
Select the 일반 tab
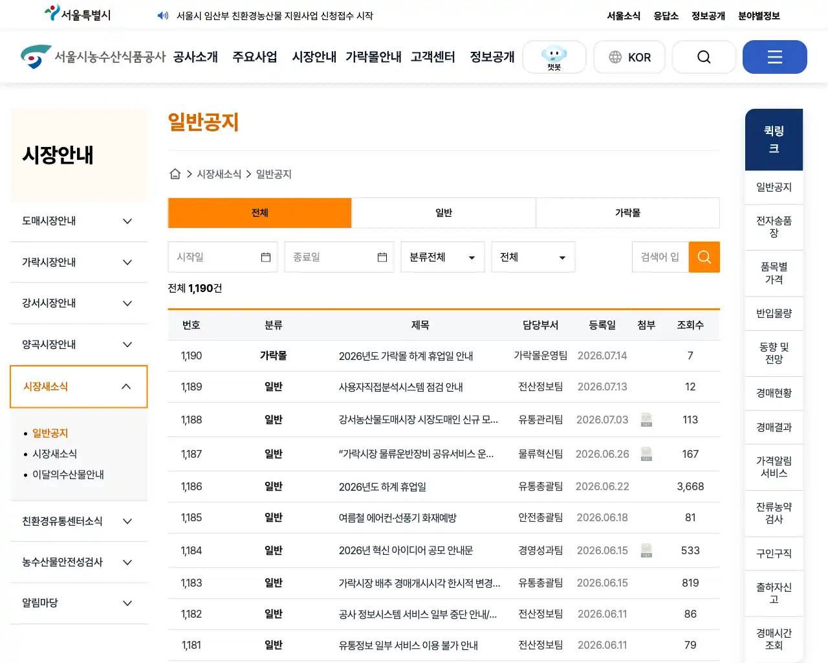pyautogui.click(x=444, y=213)
